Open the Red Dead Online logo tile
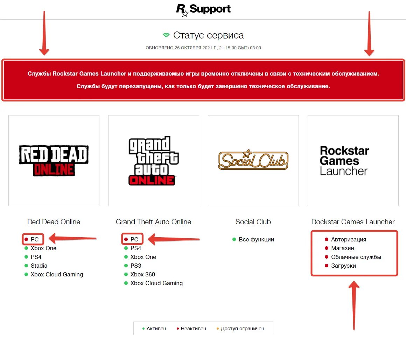Viewport: 406px width, 338px height. (x=54, y=161)
